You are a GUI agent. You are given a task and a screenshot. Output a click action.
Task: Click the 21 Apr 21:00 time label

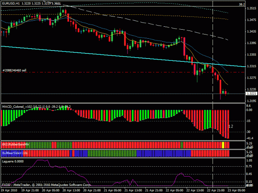(x=154, y=191)
